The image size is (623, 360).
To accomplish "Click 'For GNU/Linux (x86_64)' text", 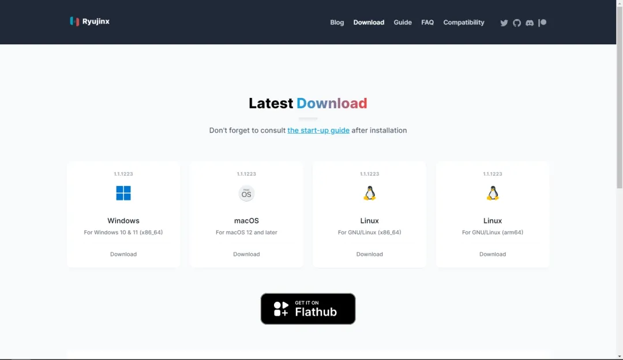I will coord(370,232).
